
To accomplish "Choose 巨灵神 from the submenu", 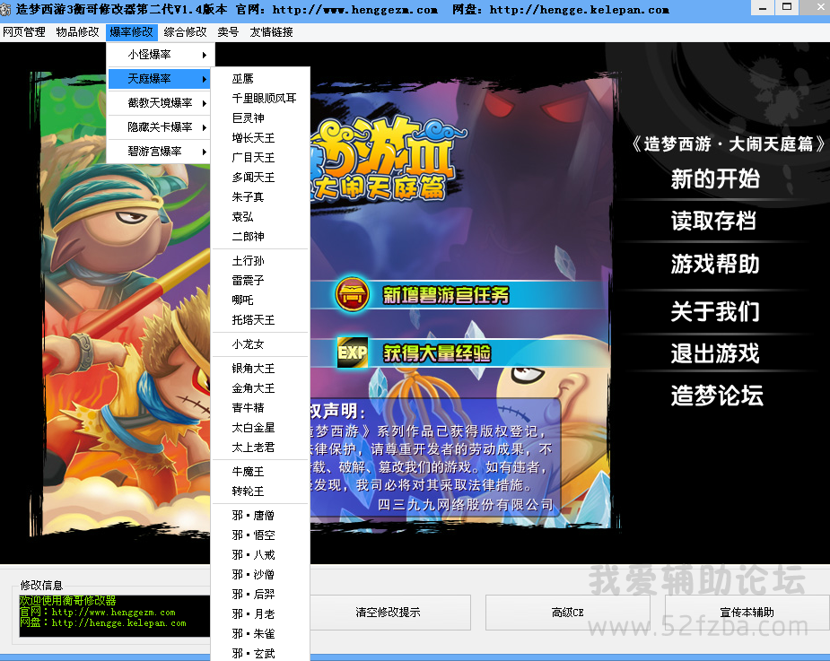I will tap(260, 118).
